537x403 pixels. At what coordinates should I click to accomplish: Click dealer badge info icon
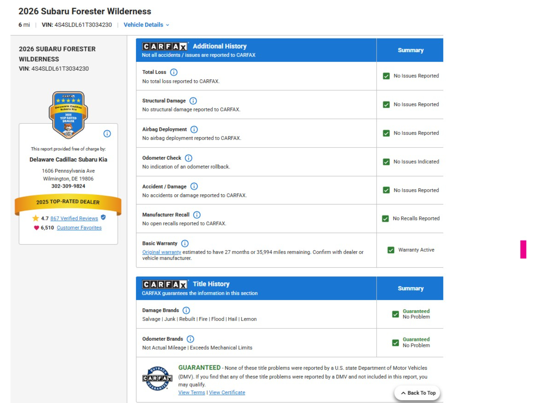point(107,134)
